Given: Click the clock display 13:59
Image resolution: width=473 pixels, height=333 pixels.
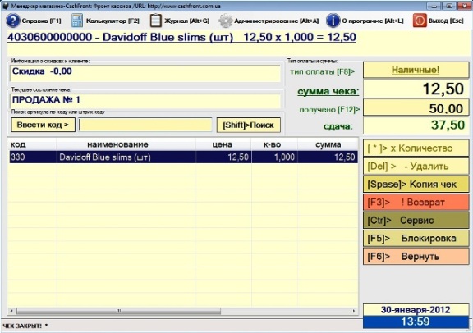Looking at the screenshot, I should [x=416, y=322].
